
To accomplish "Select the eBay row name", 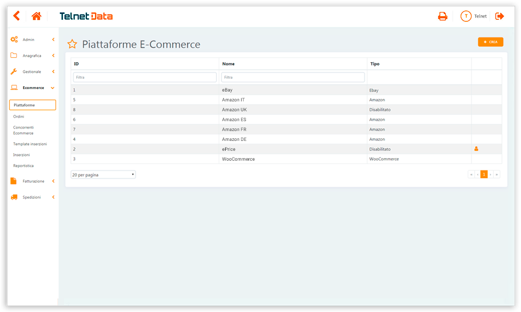I will click(227, 90).
